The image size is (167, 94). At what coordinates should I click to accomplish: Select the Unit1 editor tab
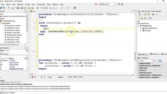[x=33, y=11]
